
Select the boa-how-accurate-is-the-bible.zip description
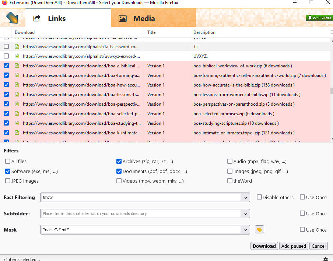click(244, 85)
